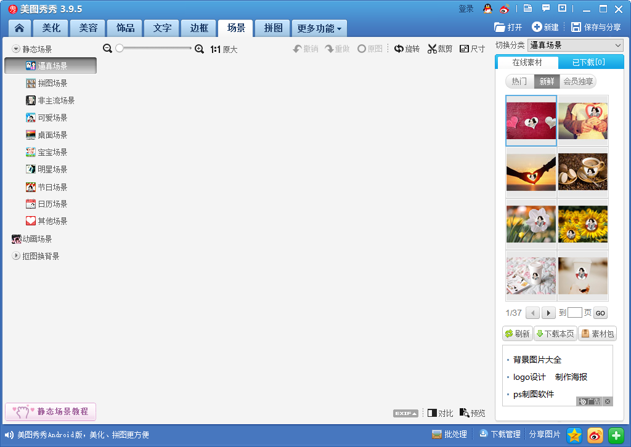This screenshot has width=631, height=447.
Task: Click the EXIF info button
Action: [x=405, y=413]
